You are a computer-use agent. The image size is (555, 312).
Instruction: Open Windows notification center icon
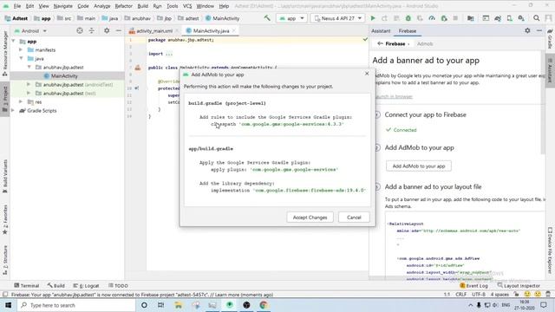pos(544,305)
